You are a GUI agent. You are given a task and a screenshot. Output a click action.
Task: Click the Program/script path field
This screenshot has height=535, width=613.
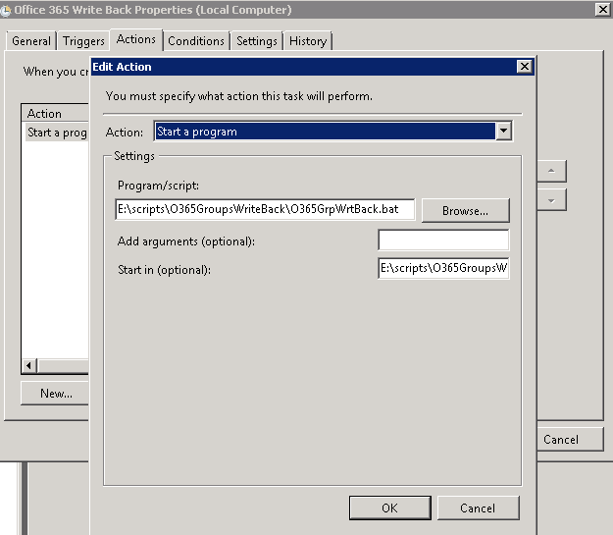[x=265, y=209]
